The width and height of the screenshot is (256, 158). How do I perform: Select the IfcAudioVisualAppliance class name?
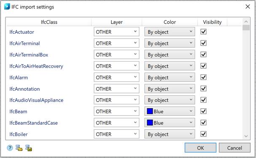36,100
